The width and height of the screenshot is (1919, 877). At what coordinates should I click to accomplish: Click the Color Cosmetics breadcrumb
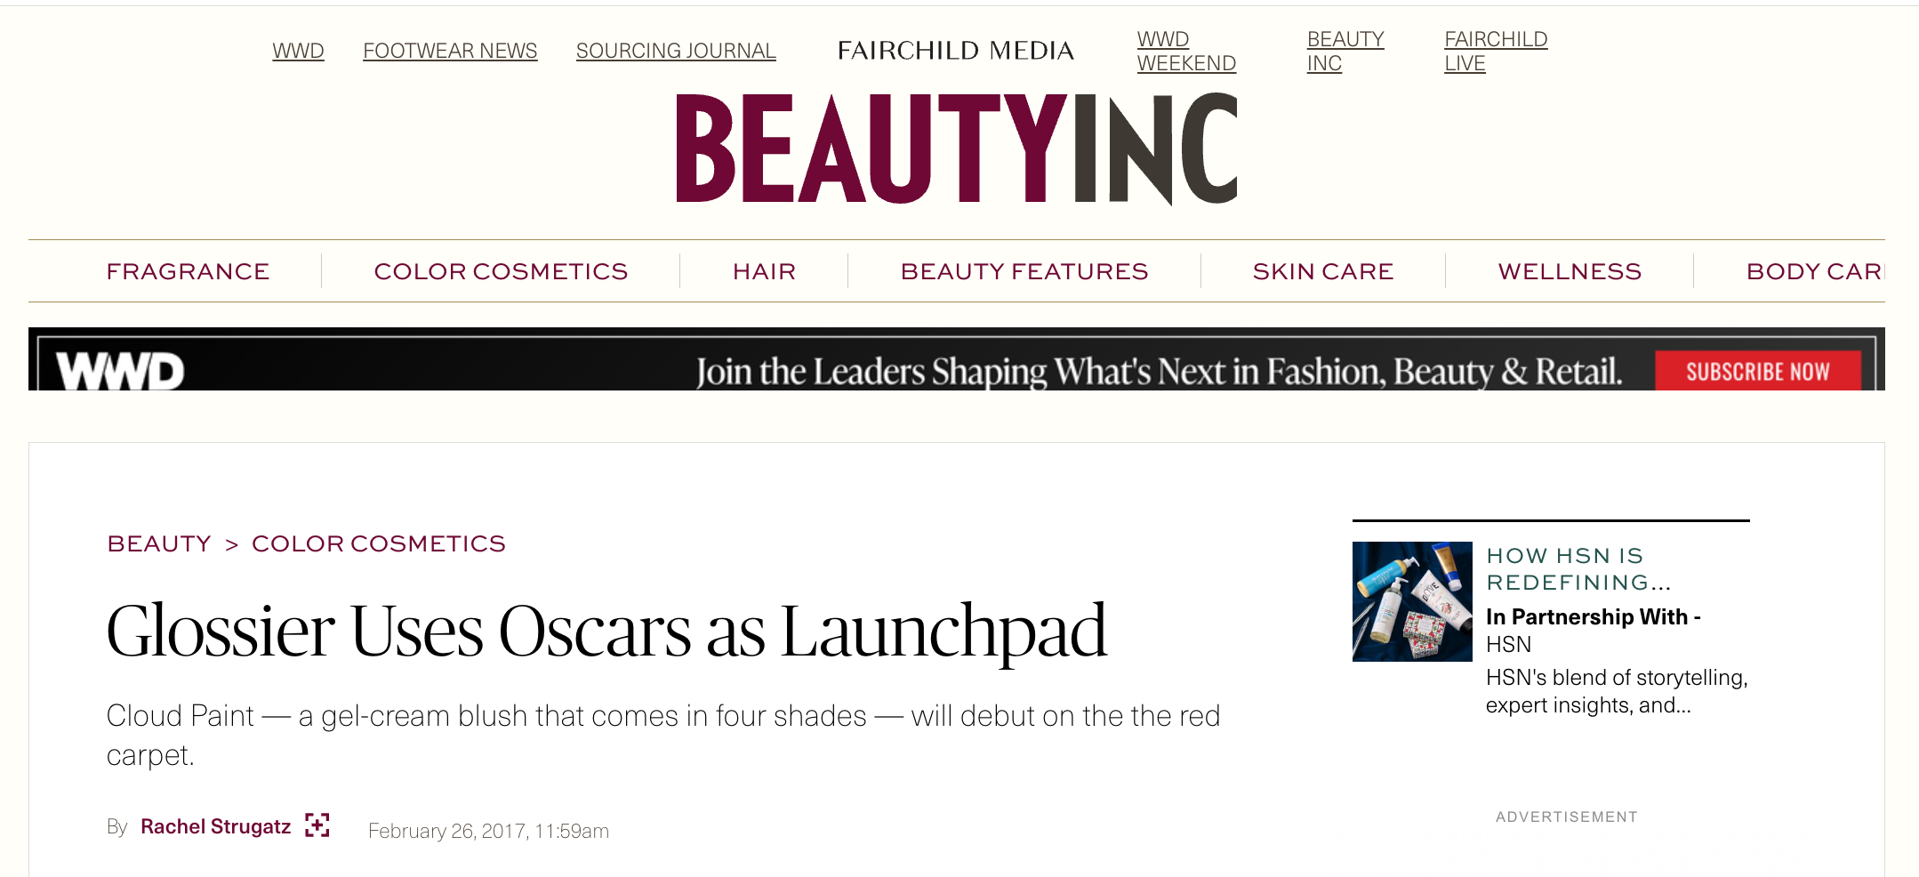379,543
